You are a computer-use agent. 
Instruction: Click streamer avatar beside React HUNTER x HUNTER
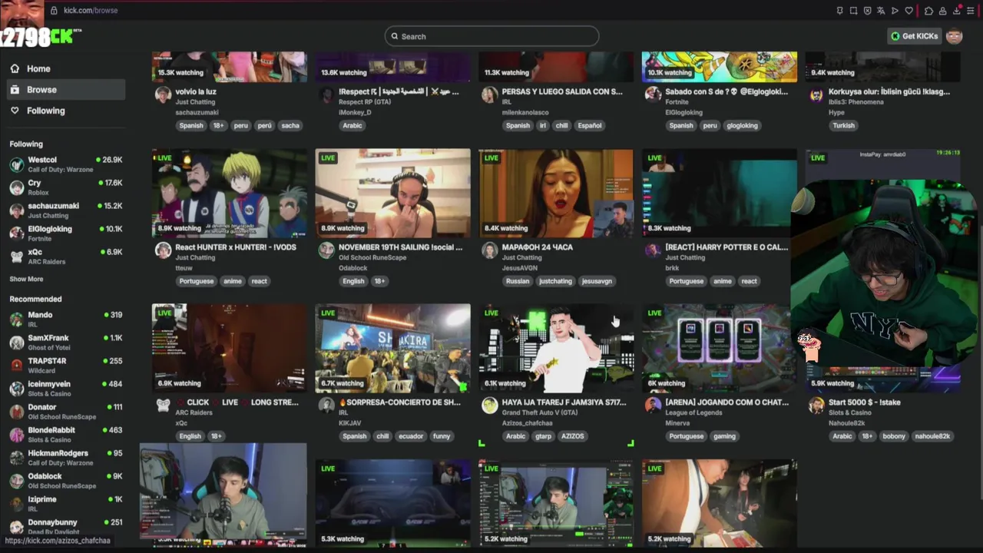point(163,250)
